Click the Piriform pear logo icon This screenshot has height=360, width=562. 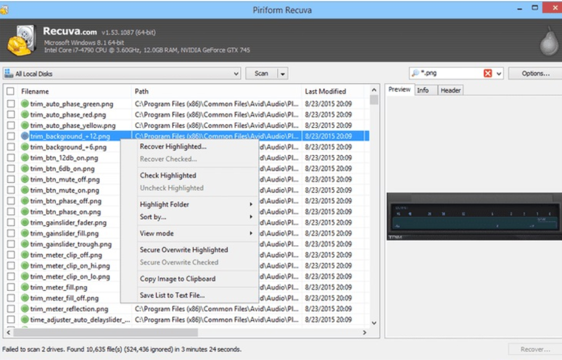(x=548, y=41)
